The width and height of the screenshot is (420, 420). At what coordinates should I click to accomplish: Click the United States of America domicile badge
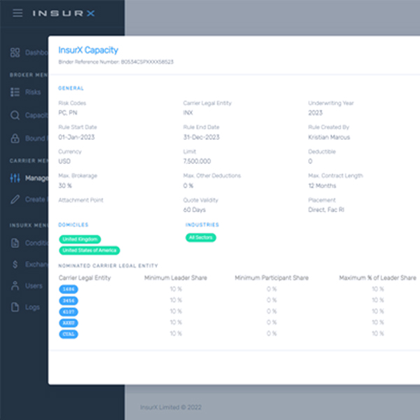(x=90, y=250)
